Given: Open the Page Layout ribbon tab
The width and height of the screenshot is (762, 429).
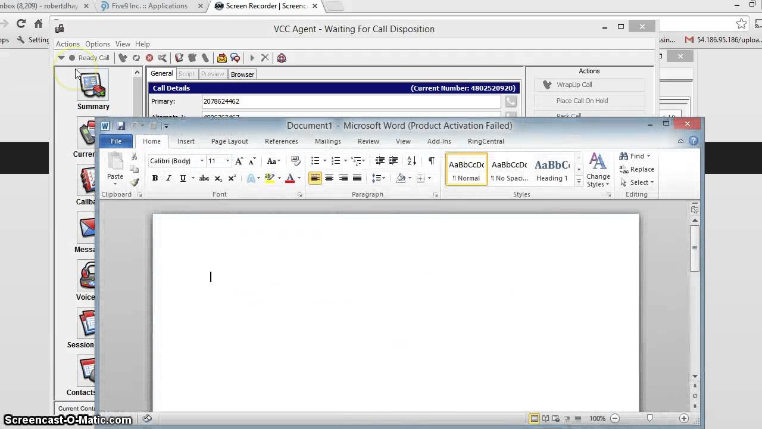Looking at the screenshot, I should pos(229,141).
